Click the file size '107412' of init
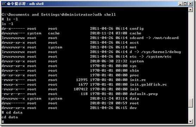 coord(81,89)
